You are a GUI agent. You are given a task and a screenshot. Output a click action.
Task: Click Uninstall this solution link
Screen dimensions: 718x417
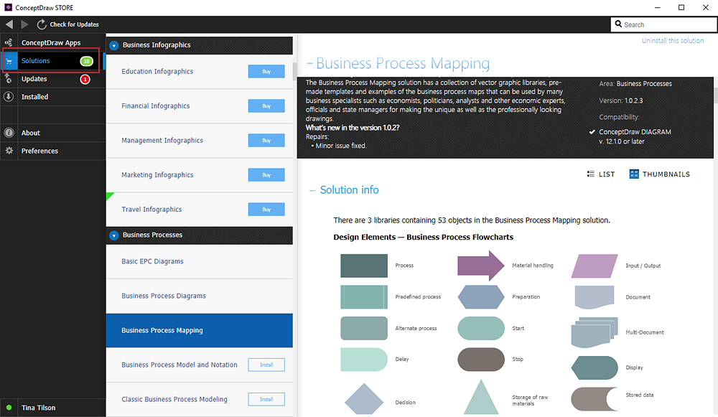click(x=673, y=41)
